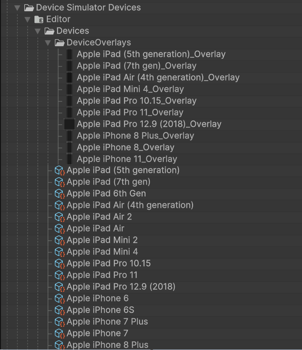Select the Apple iPhone 7 Plus label

107,322
